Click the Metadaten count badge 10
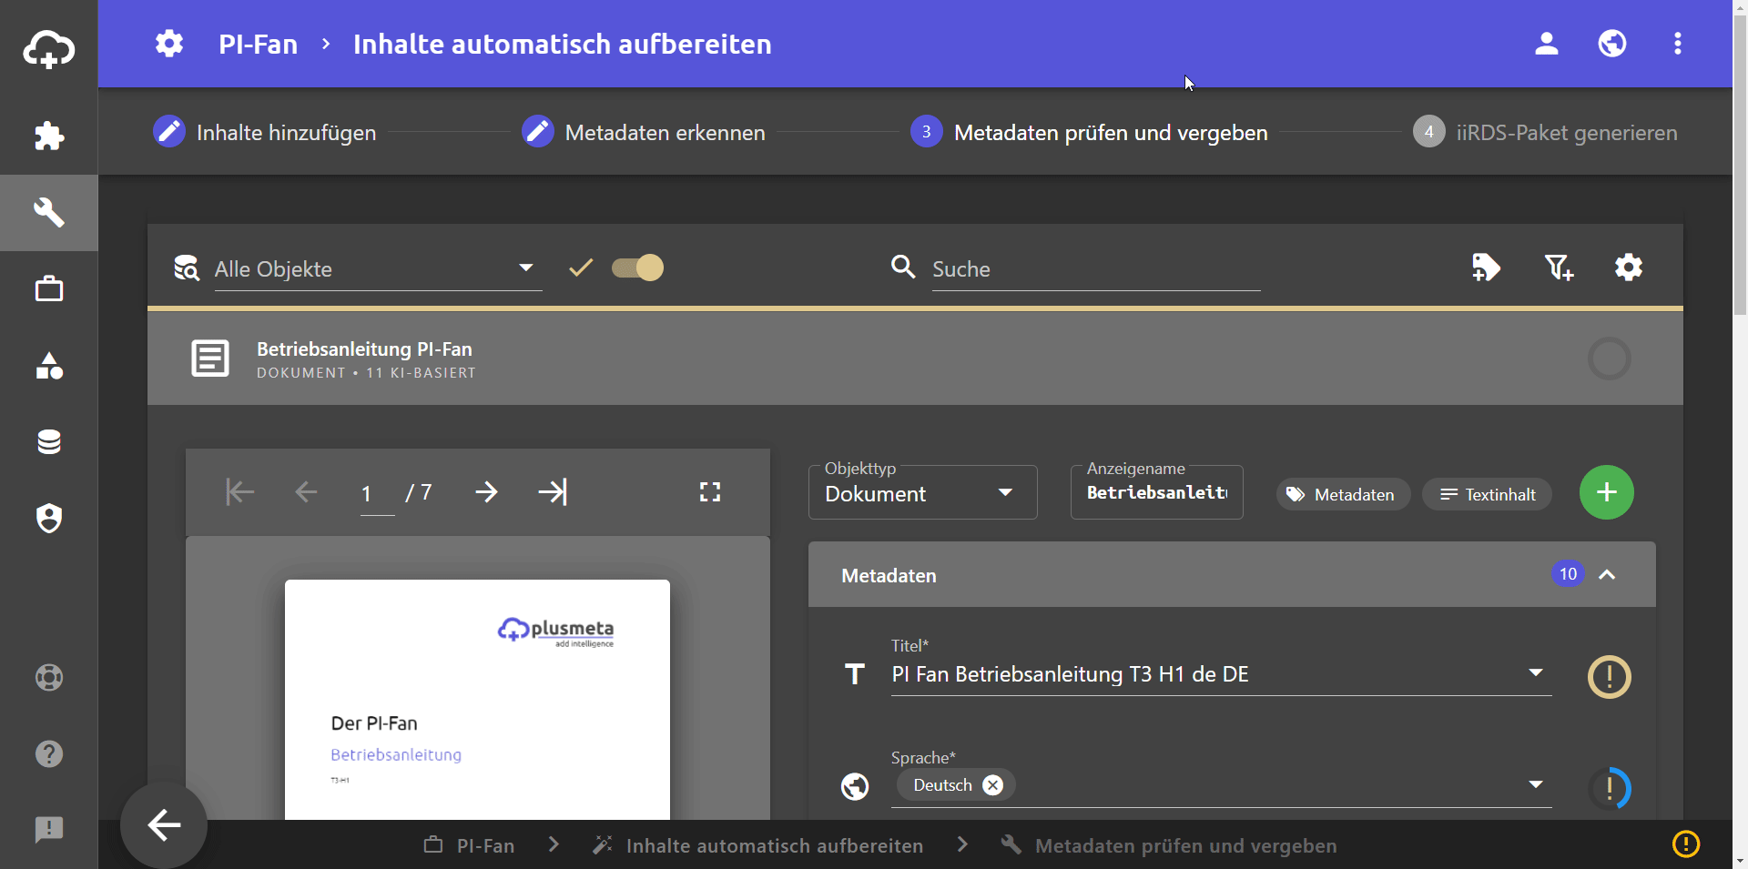Screen dimensions: 1748x869 tap(1568, 574)
